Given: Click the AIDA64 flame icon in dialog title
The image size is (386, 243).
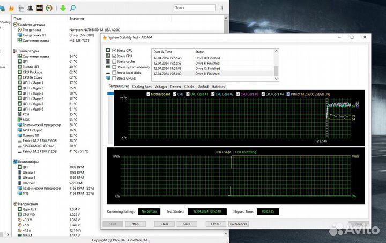Looking at the screenshot, I should point(105,37).
